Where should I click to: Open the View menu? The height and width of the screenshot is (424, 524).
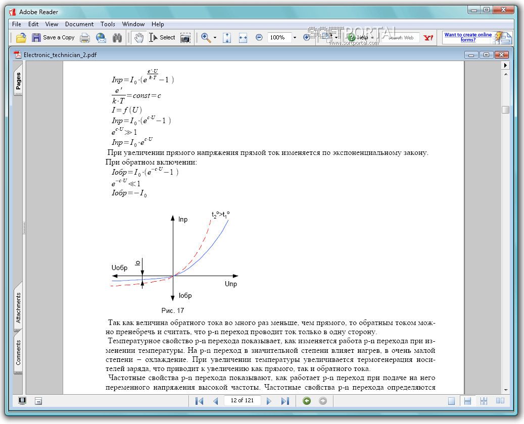coord(52,24)
